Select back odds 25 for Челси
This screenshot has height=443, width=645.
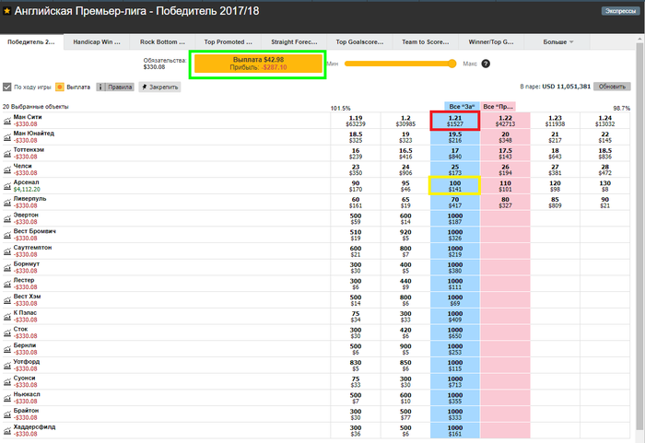pos(455,169)
